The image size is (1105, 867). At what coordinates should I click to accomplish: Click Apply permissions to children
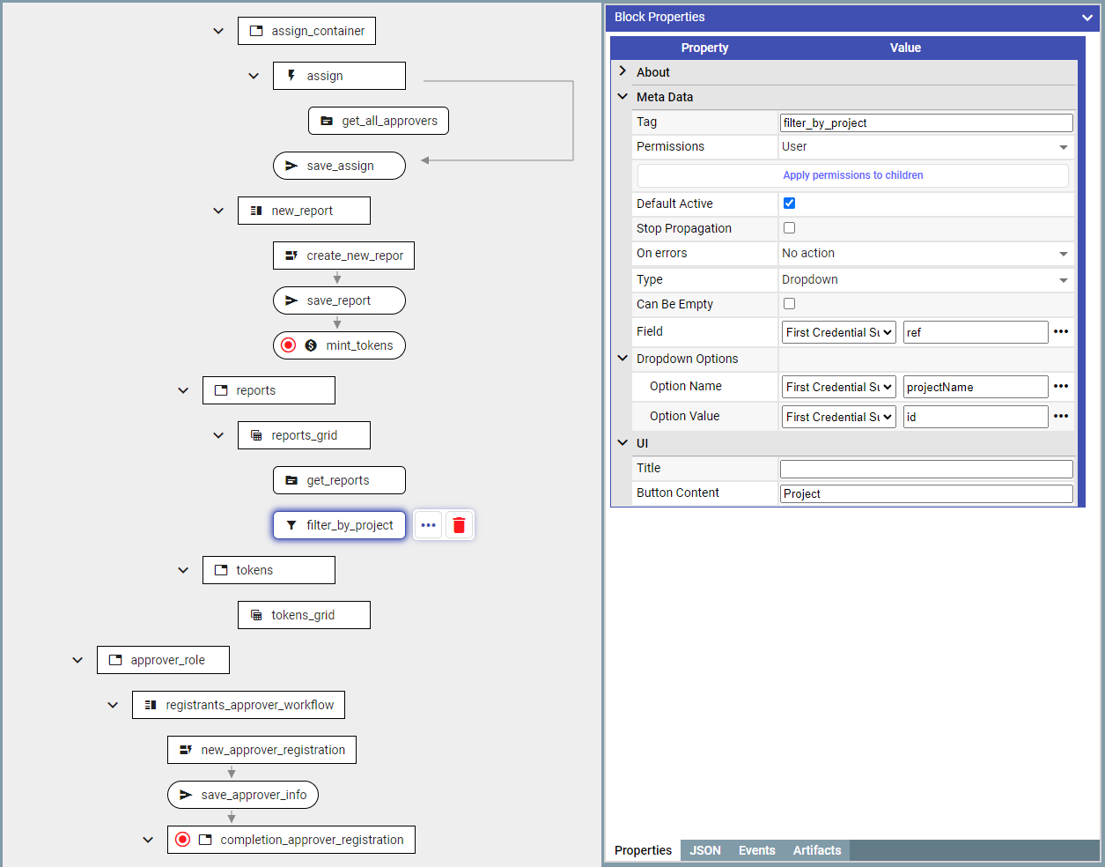point(852,175)
